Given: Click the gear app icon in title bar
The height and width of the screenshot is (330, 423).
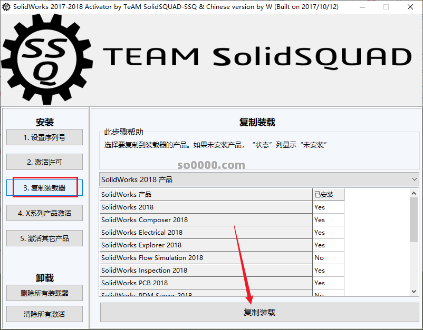Looking at the screenshot, I should pyautogui.click(x=6, y=7).
